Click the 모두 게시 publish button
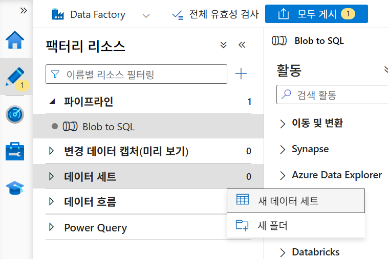 316,14
